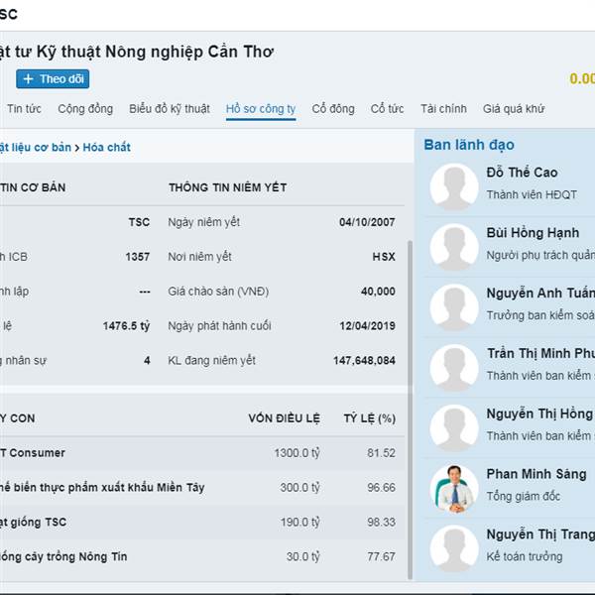
Task: Click the Kế toán trưởng title text
Action: [x=525, y=556]
